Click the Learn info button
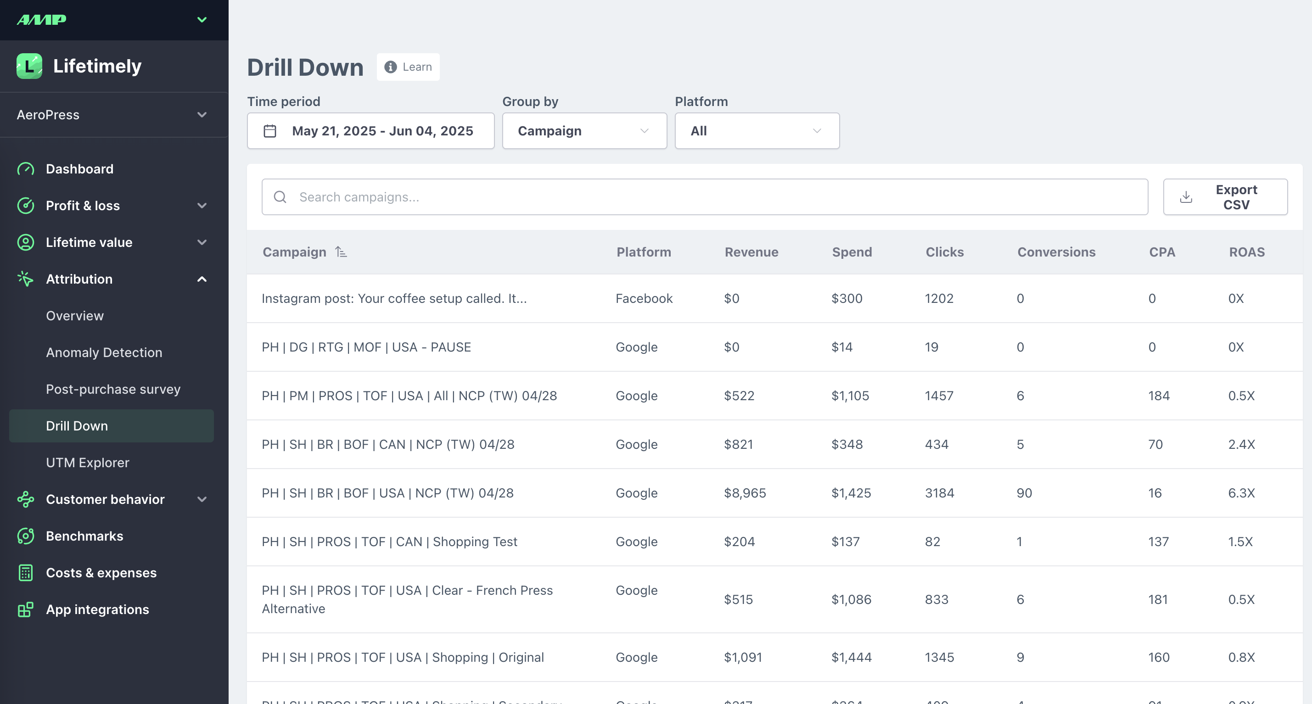1312x704 pixels. 408,67
